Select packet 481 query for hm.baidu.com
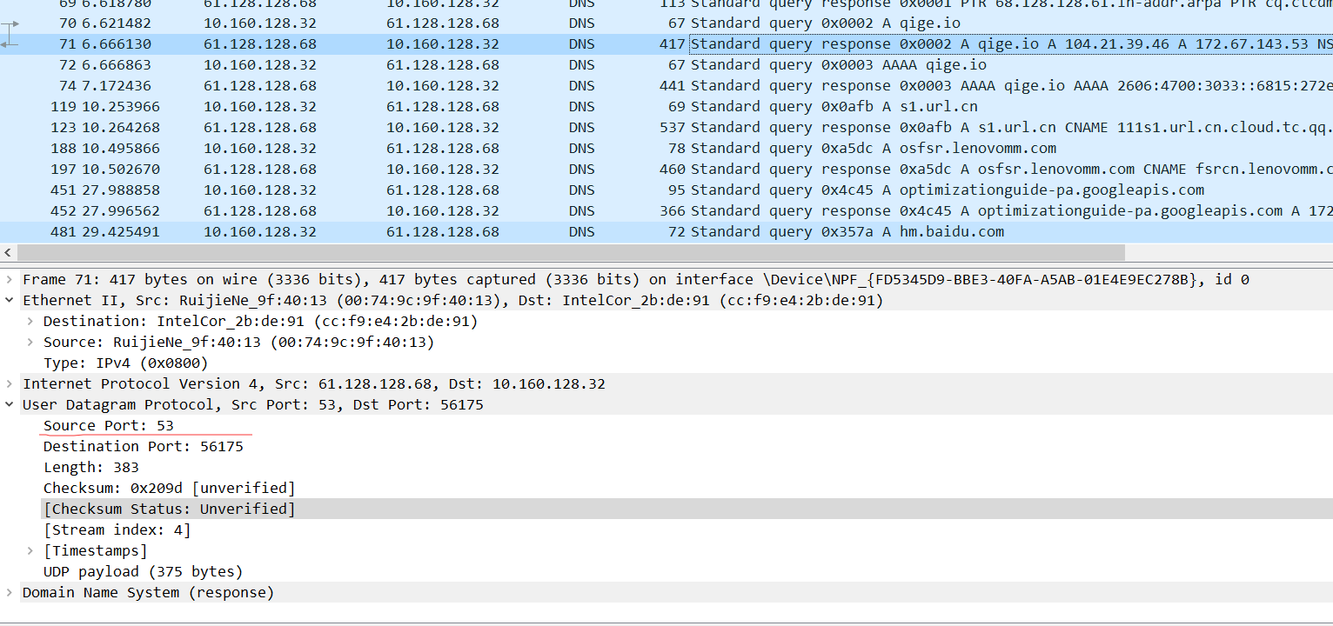Viewport: 1333px width, 626px height. point(666,232)
